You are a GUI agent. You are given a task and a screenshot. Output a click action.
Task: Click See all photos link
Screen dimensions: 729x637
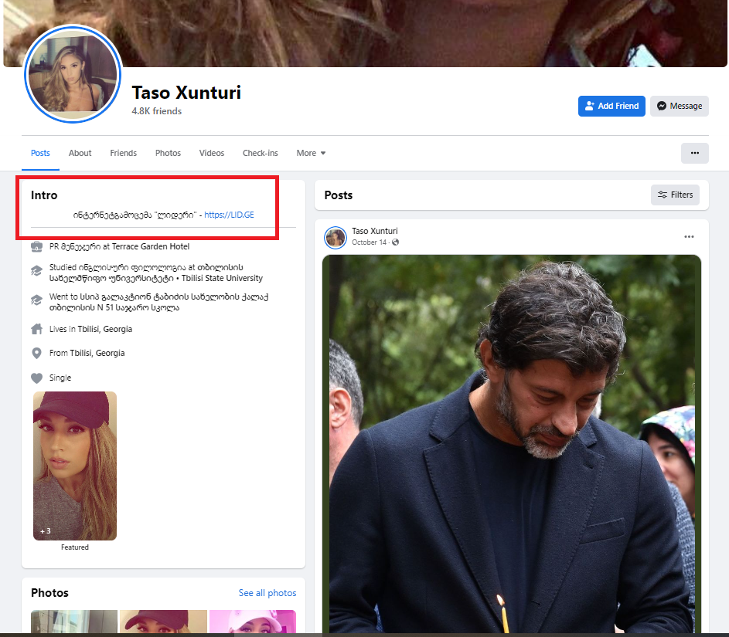click(x=267, y=593)
